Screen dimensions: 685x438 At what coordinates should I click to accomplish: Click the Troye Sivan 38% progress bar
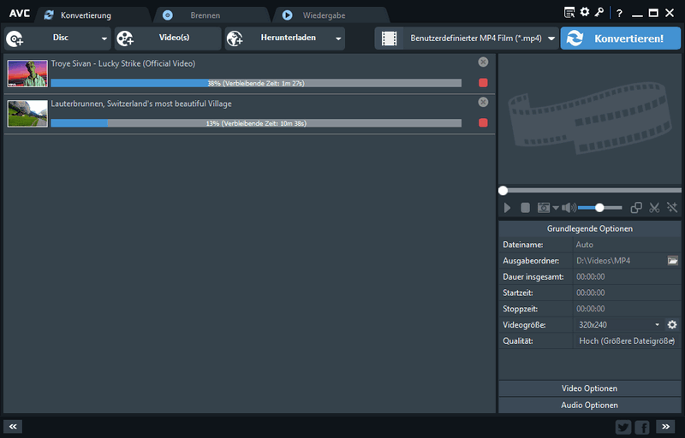tap(256, 83)
